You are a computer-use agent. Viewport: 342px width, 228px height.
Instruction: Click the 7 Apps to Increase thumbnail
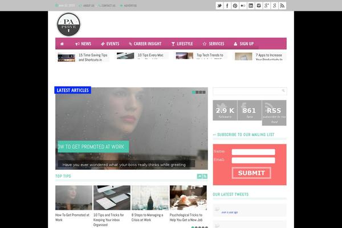tap(243, 56)
